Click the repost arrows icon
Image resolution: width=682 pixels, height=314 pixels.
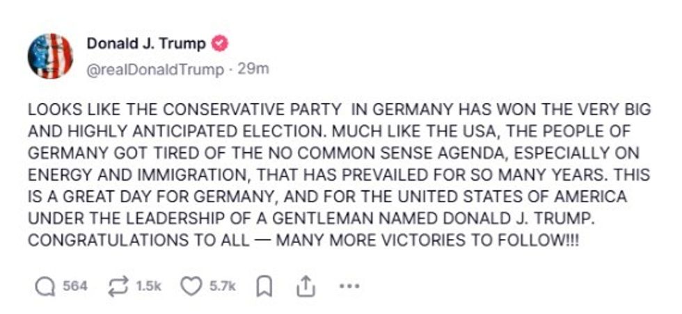pyautogui.click(x=117, y=286)
